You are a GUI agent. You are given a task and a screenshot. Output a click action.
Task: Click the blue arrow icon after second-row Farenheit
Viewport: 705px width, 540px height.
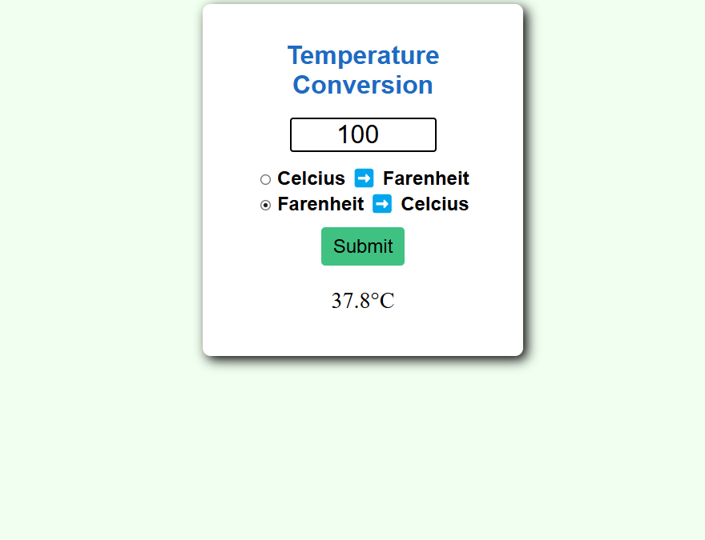click(x=382, y=204)
